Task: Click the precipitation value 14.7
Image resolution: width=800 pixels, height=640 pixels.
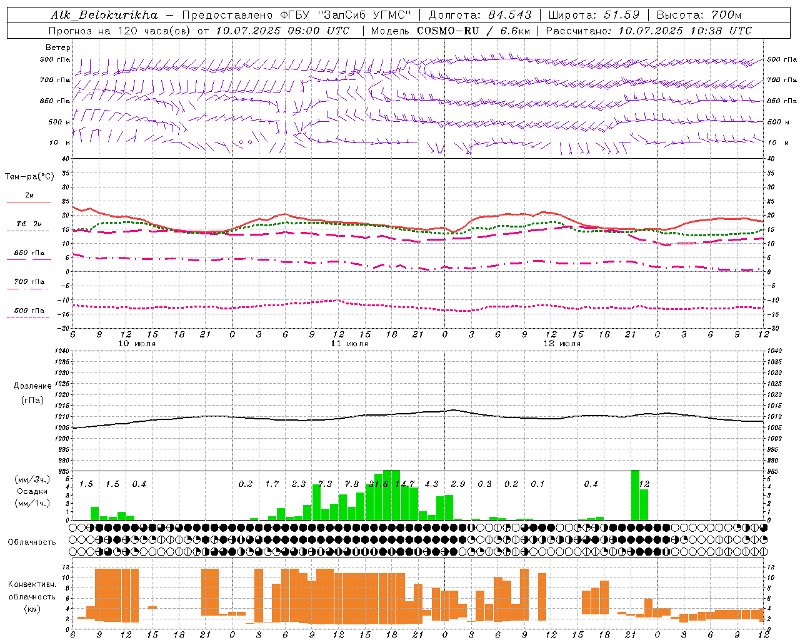Action: (x=405, y=484)
